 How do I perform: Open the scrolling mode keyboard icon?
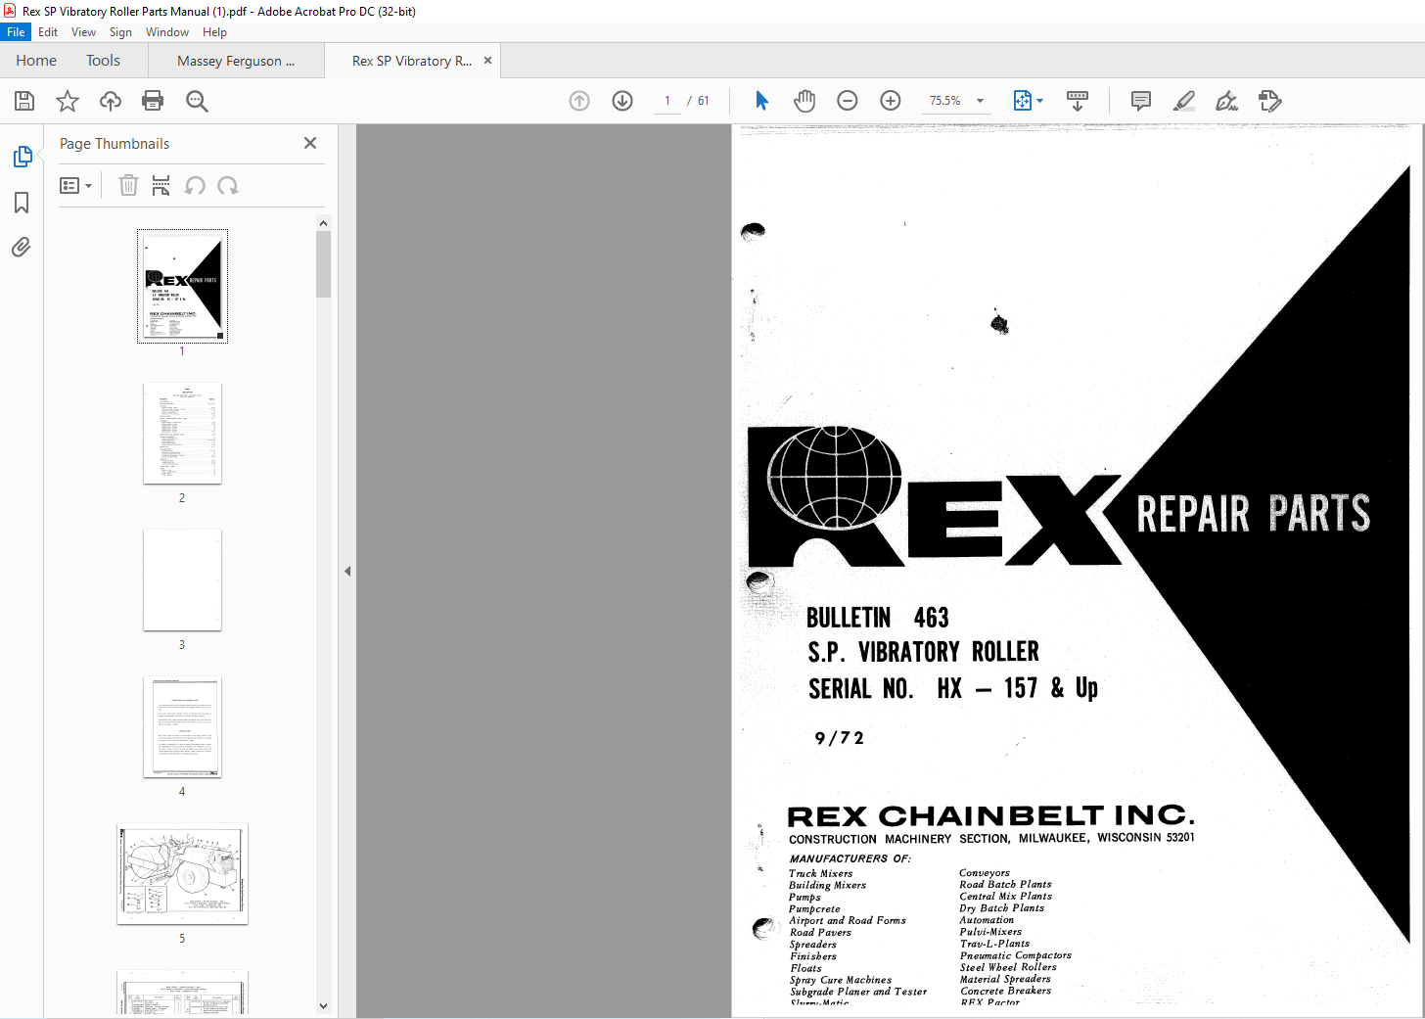click(x=1078, y=101)
